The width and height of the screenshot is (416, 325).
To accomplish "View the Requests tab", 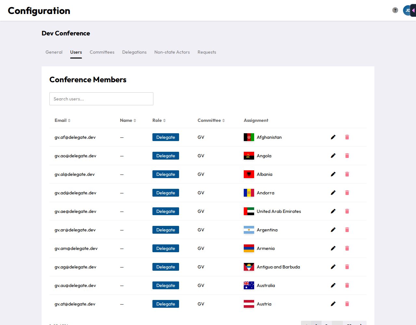I will point(207,52).
